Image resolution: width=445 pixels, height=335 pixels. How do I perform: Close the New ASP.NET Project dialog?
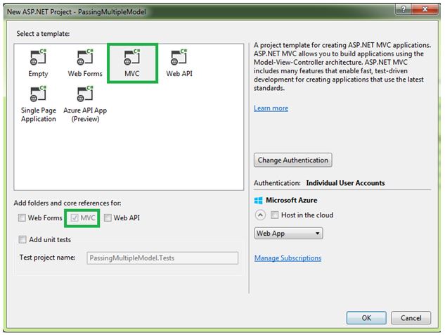pos(425,9)
